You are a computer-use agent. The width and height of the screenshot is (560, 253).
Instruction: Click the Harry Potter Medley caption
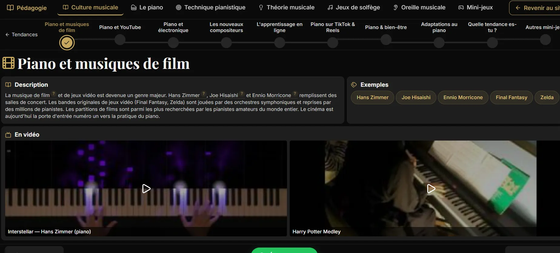point(317,232)
